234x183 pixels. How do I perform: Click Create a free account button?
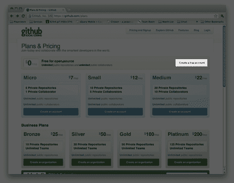(x=191, y=63)
